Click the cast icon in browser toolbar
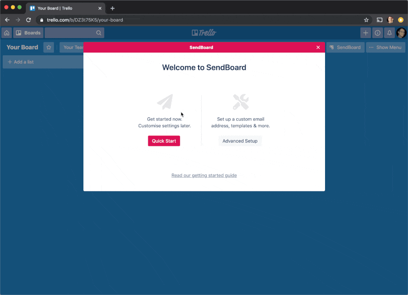 tap(379, 20)
